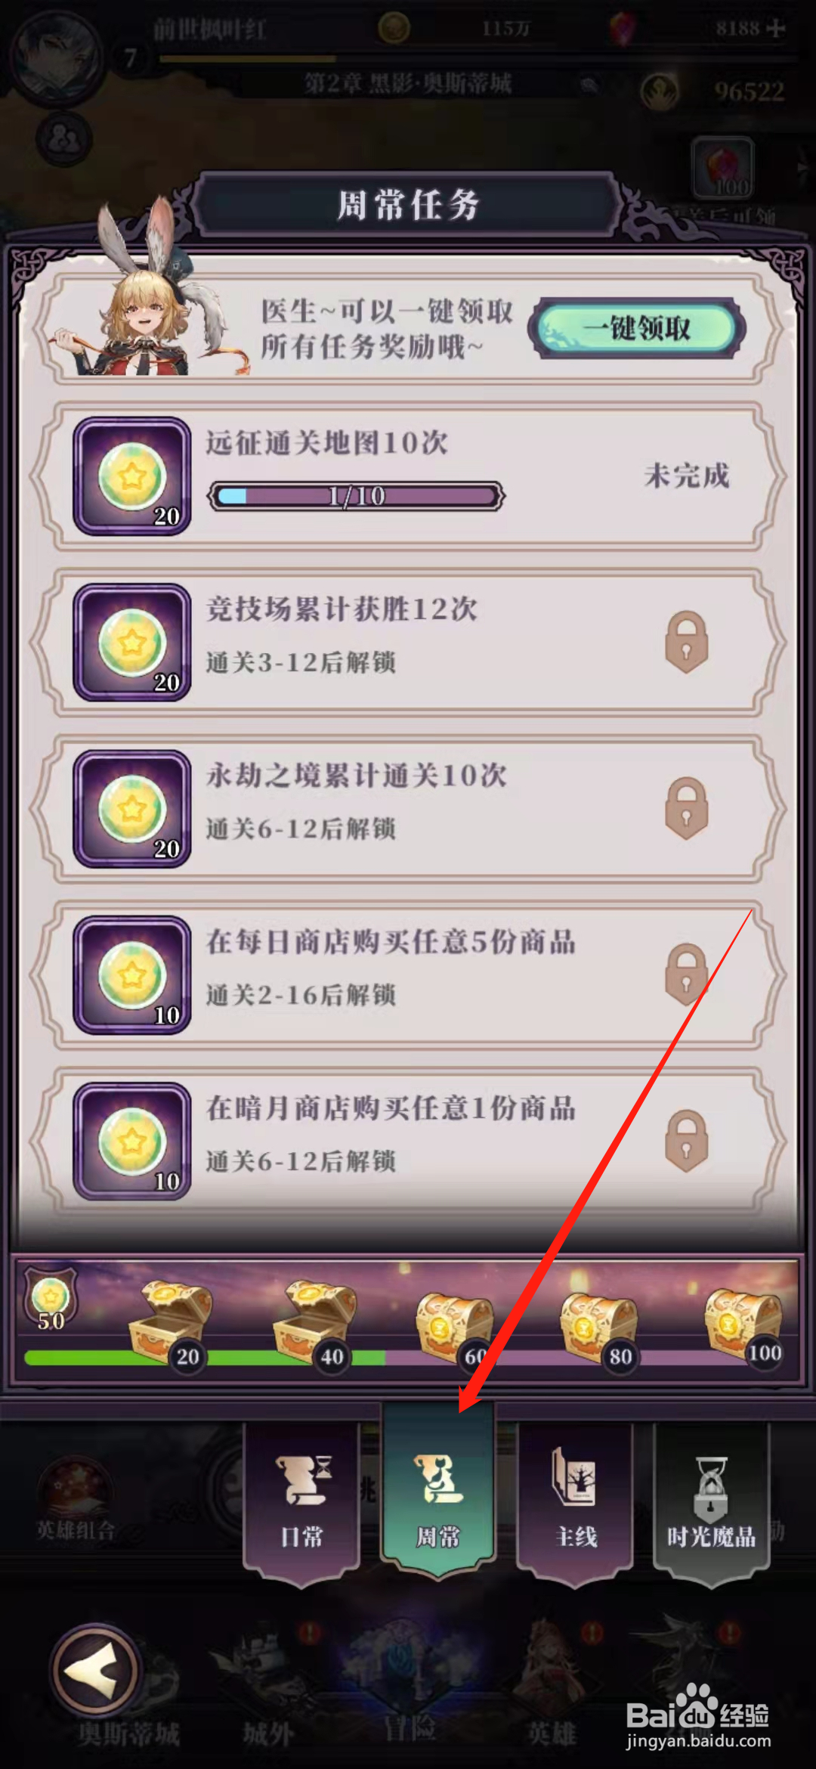The height and width of the screenshot is (1769, 816).
Task: Click the 1/10 expedition progress bar
Action: pyautogui.click(x=356, y=496)
